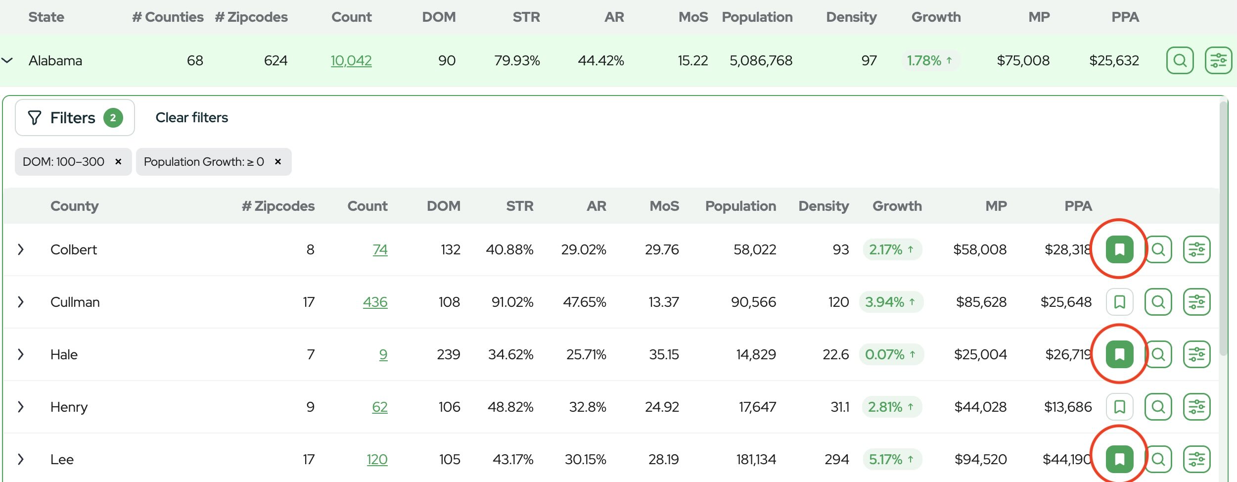Remove the DOM: 100–300 filter chip
This screenshot has width=1237, height=482.
118,162
